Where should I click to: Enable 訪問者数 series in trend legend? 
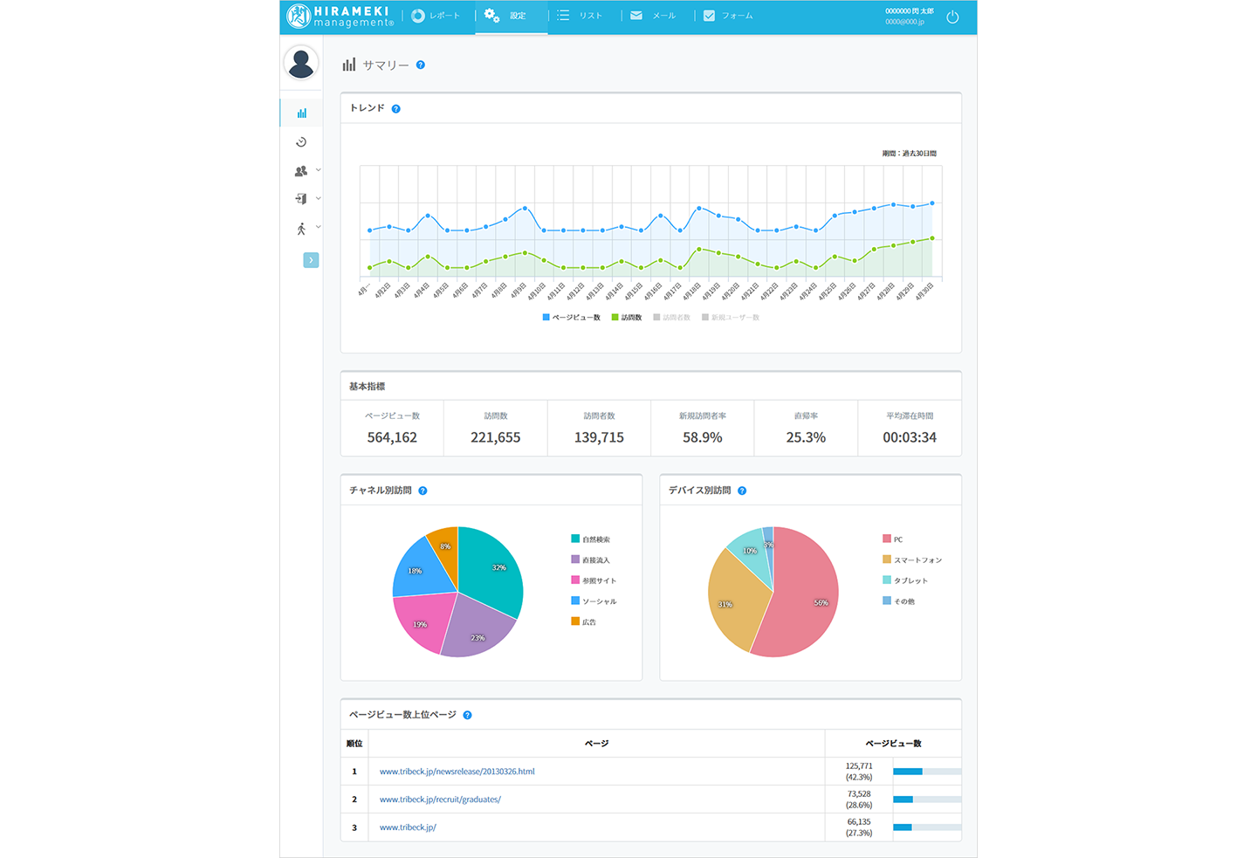[672, 318]
